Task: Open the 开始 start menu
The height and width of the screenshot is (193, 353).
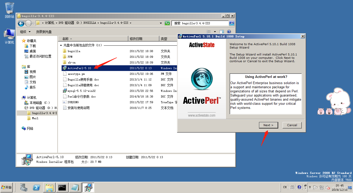Action: pos(7,187)
